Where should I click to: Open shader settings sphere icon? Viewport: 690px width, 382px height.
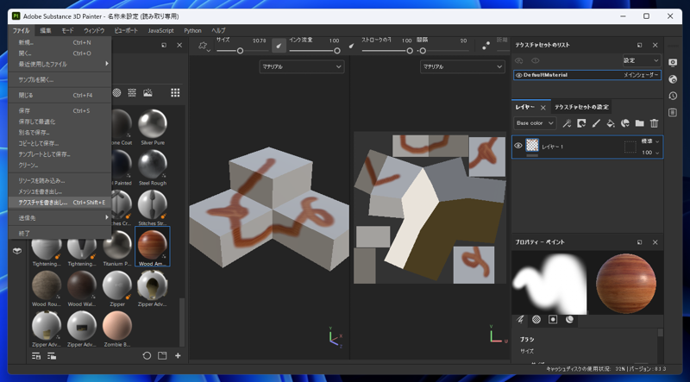point(673,79)
